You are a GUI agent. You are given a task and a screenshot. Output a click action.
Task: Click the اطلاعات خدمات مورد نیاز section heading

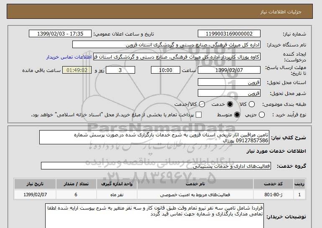tap(276, 151)
